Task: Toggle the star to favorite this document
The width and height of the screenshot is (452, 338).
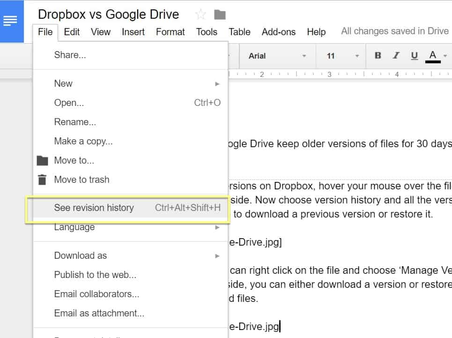Action: point(200,14)
